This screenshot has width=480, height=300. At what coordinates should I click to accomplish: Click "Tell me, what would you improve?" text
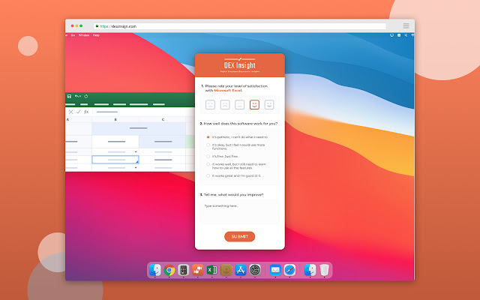tap(233, 195)
